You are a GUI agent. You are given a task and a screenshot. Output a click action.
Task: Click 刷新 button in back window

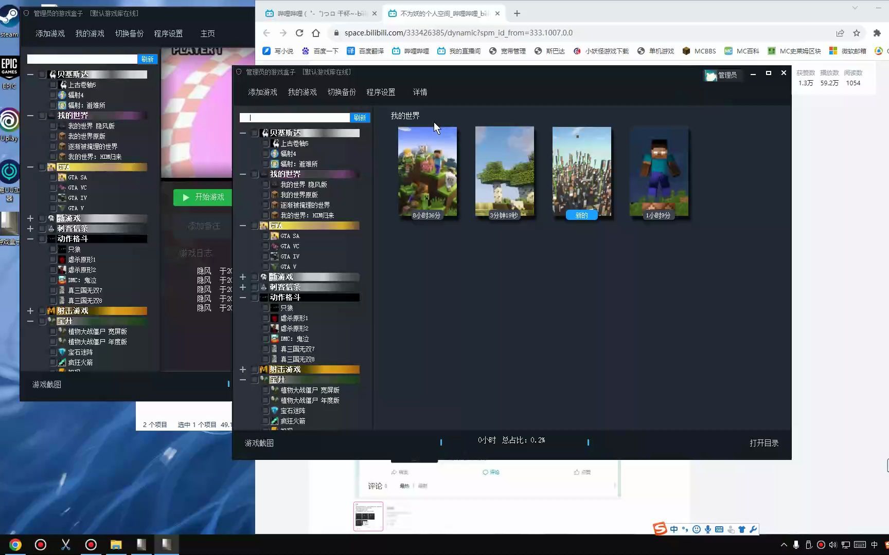pos(148,59)
